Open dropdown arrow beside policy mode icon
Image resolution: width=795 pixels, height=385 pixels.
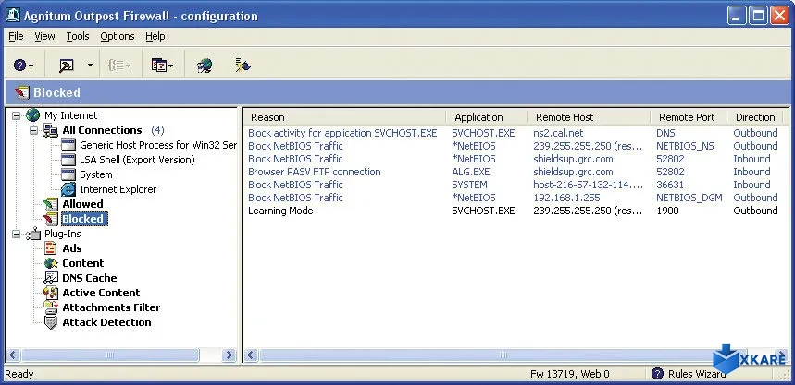coord(90,66)
